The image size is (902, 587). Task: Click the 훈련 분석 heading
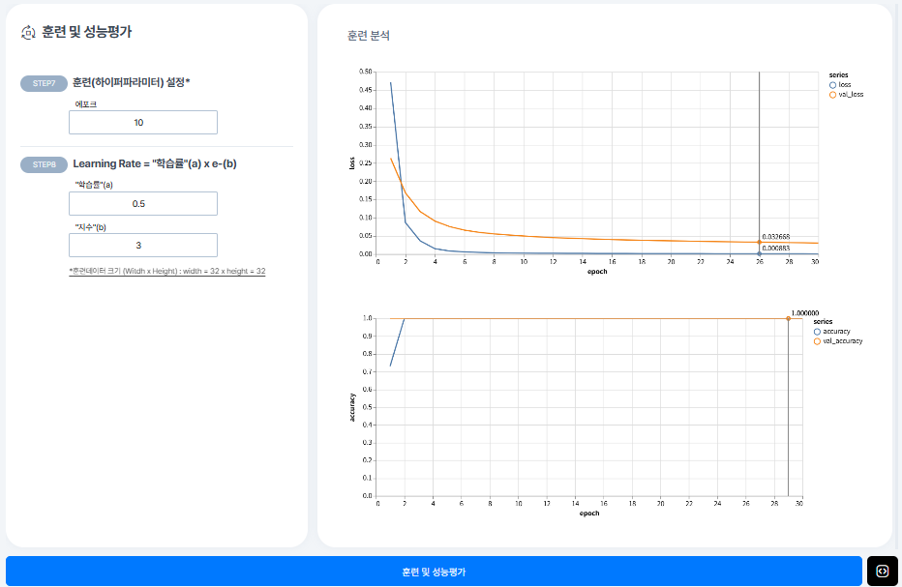click(368, 36)
